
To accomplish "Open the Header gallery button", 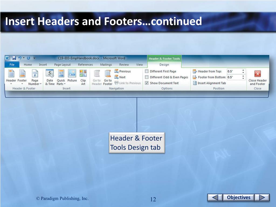I will tap(11, 77).
